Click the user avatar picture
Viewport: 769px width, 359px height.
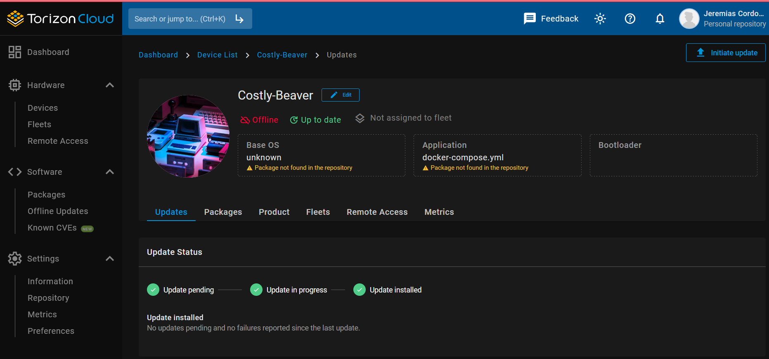point(689,19)
